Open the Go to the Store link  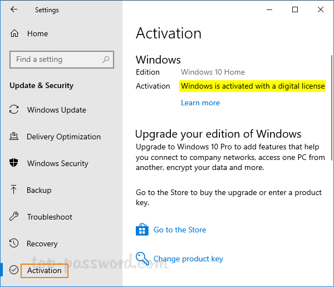[x=180, y=230]
